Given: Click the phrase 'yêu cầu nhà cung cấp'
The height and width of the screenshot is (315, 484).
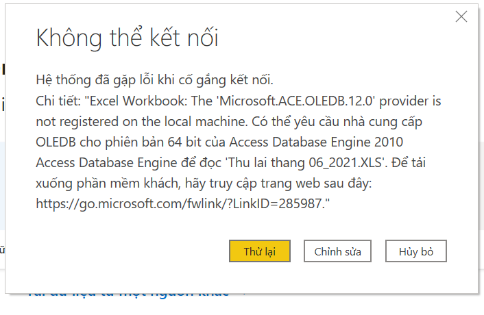Looking at the screenshot, I should 357,122.
